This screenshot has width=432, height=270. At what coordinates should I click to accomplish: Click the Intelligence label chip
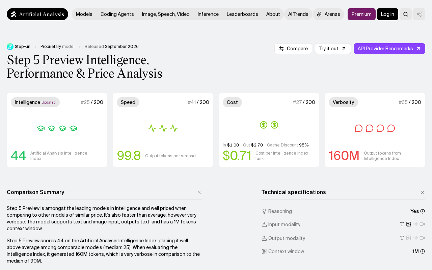(35, 102)
